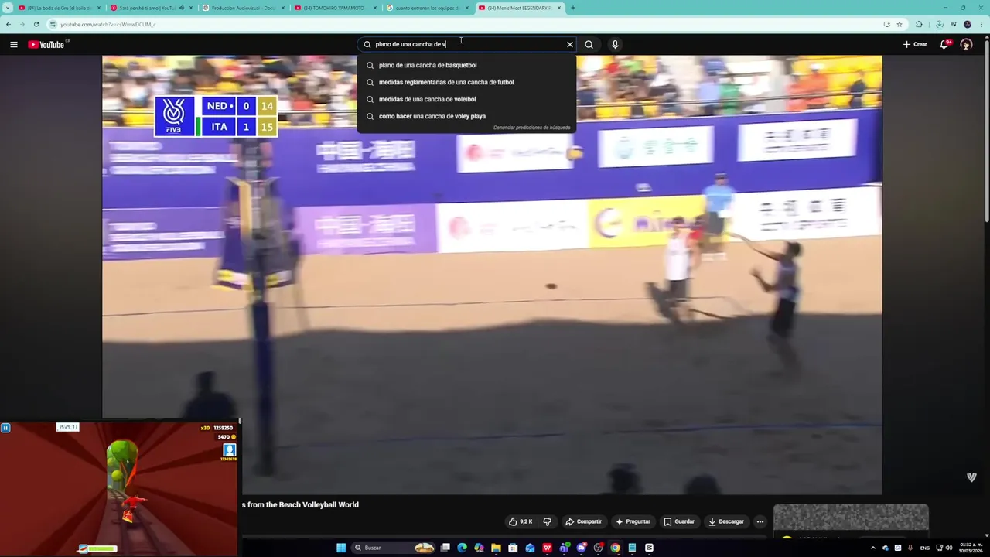This screenshot has width=990, height=557.
Task: Submit search with the magnifier button
Action: pos(589,44)
